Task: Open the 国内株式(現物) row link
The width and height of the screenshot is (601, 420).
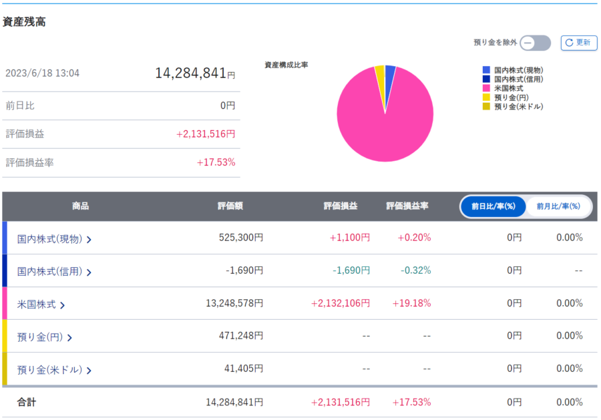Action: coord(49,238)
